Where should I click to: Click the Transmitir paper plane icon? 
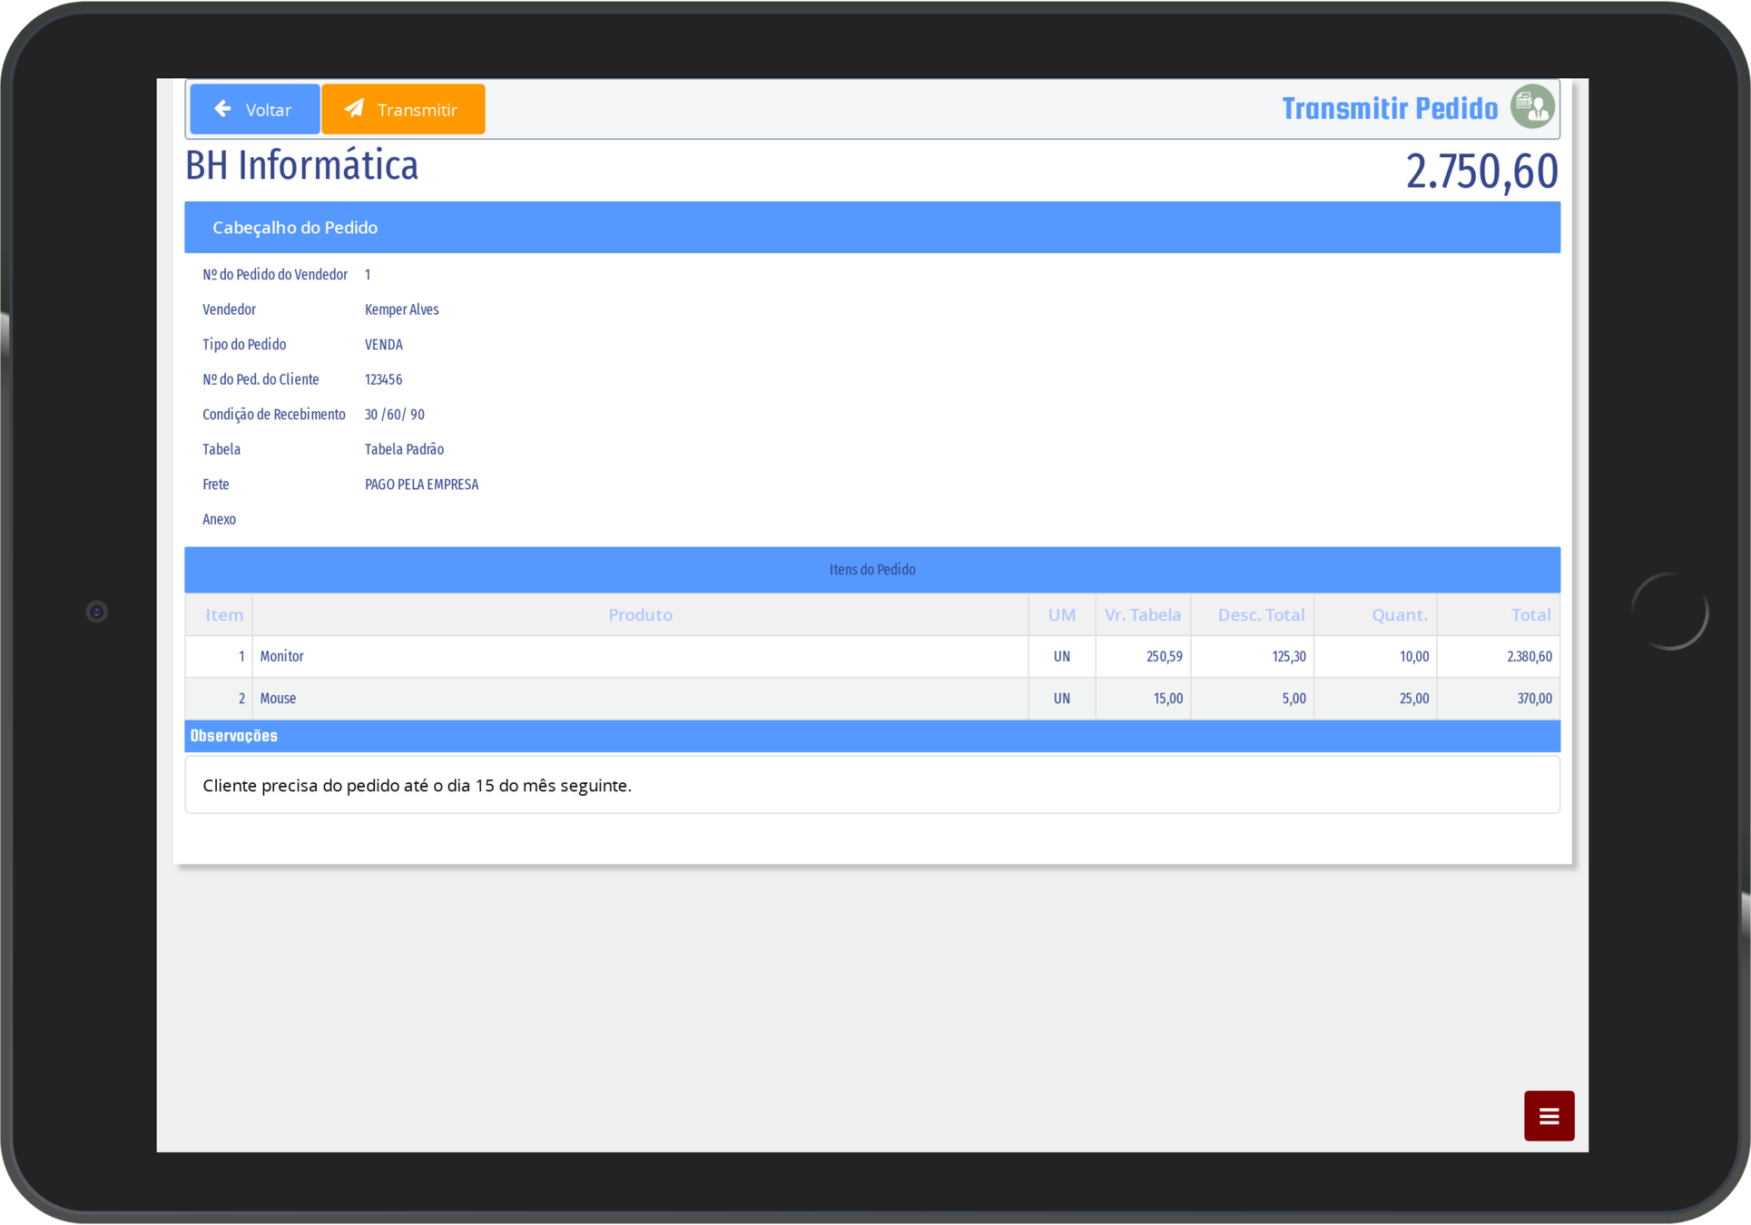click(x=355, y=108)
